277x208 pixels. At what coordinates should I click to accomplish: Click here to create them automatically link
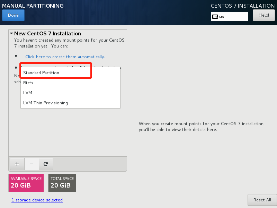tap(65, 57)
